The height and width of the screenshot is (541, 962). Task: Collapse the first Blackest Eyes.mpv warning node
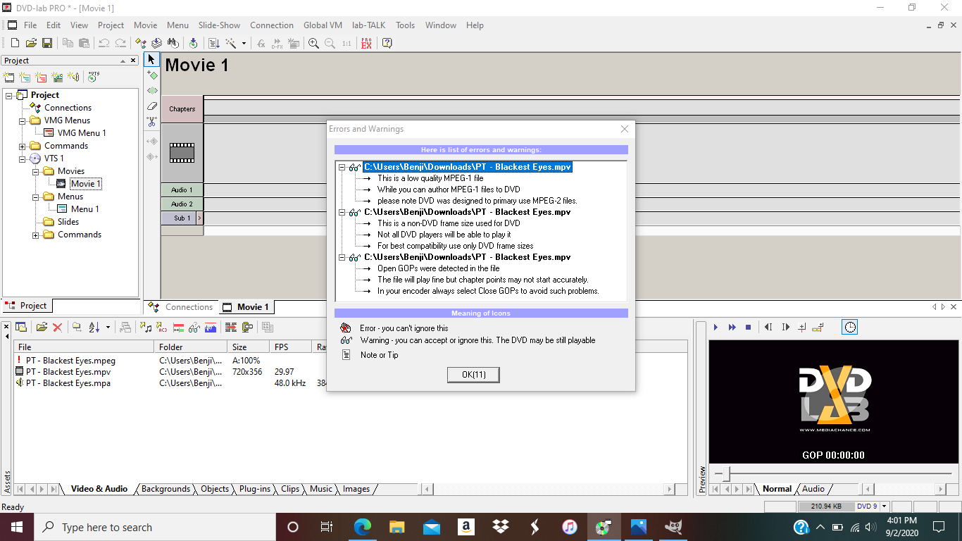coord(342,168)
